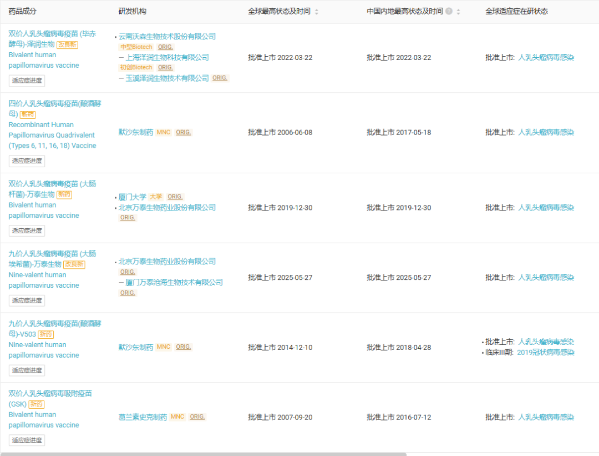Viewport: 599px width, 456px height.
Task: Open 默沙东制药 in the V503 row
Action: pyautogui.click(x=136, y=347)
